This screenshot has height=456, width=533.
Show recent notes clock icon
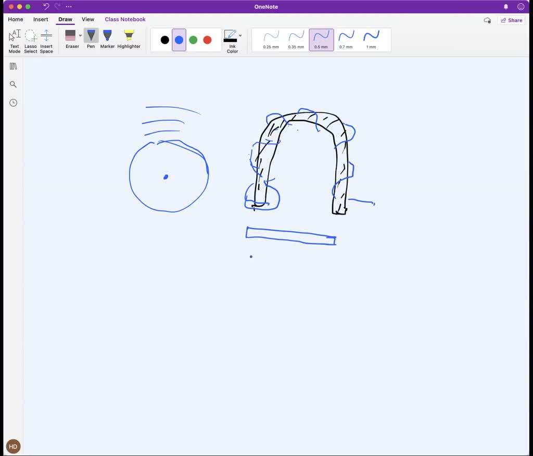tap(14, 103)
